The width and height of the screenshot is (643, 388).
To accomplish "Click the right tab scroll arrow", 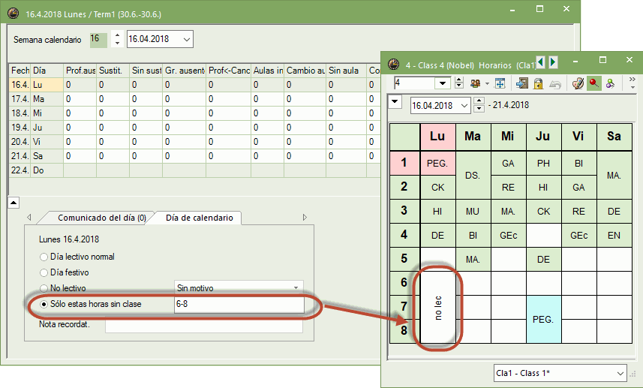I will point(305,218).
